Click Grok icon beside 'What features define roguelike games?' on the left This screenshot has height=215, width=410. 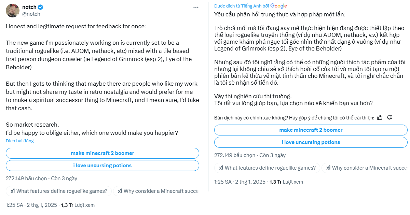13,191
